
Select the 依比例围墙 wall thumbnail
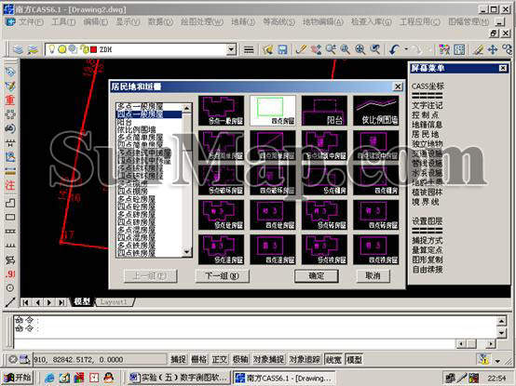pos(375,111)
